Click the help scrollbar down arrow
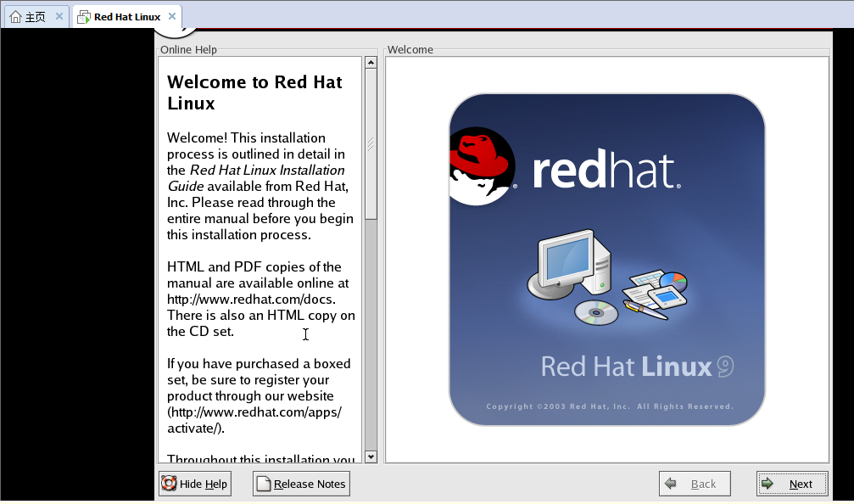This screenshot has width=854, height=504. [x=371, y=456]
